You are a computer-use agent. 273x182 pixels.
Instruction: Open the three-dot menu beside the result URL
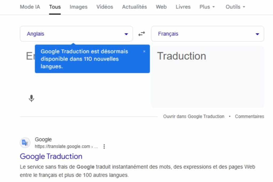[104, 146]
